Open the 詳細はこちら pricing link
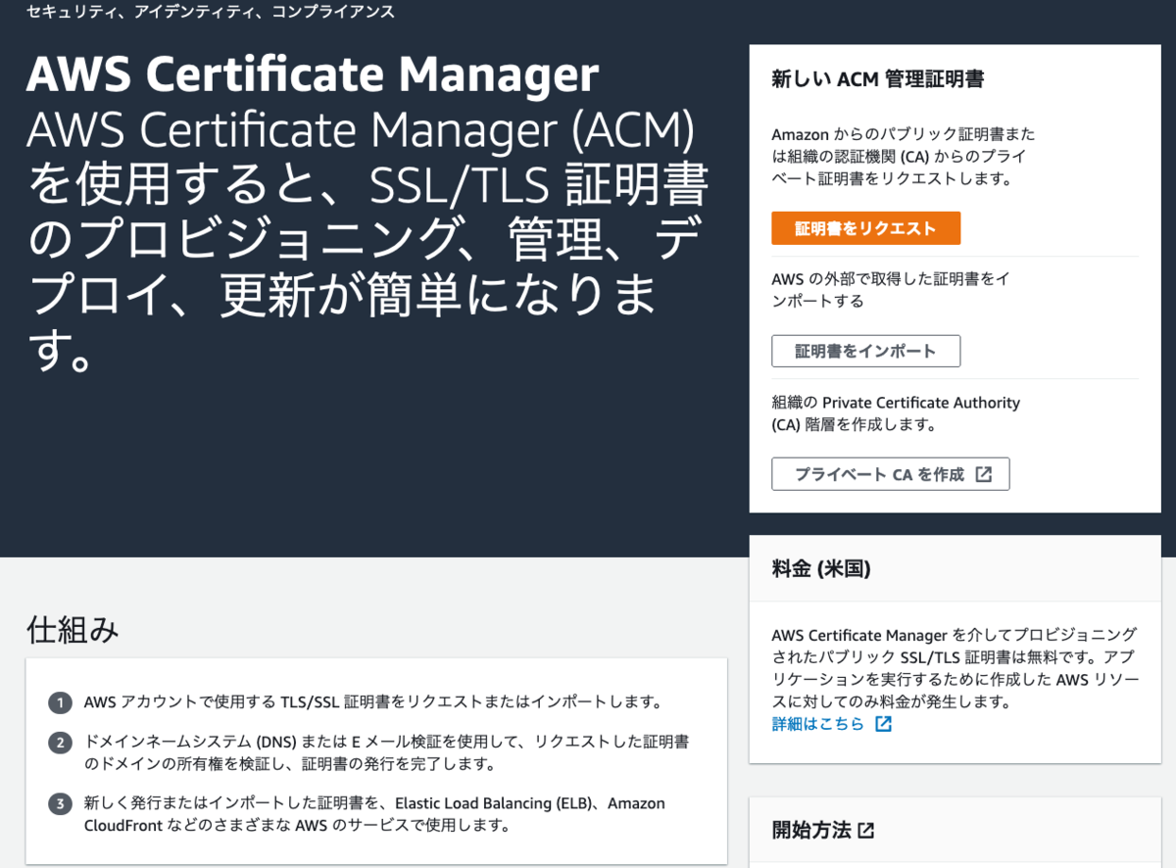Screen dimensions: 1176x868 pyautogui.click(x=818, y=724)
